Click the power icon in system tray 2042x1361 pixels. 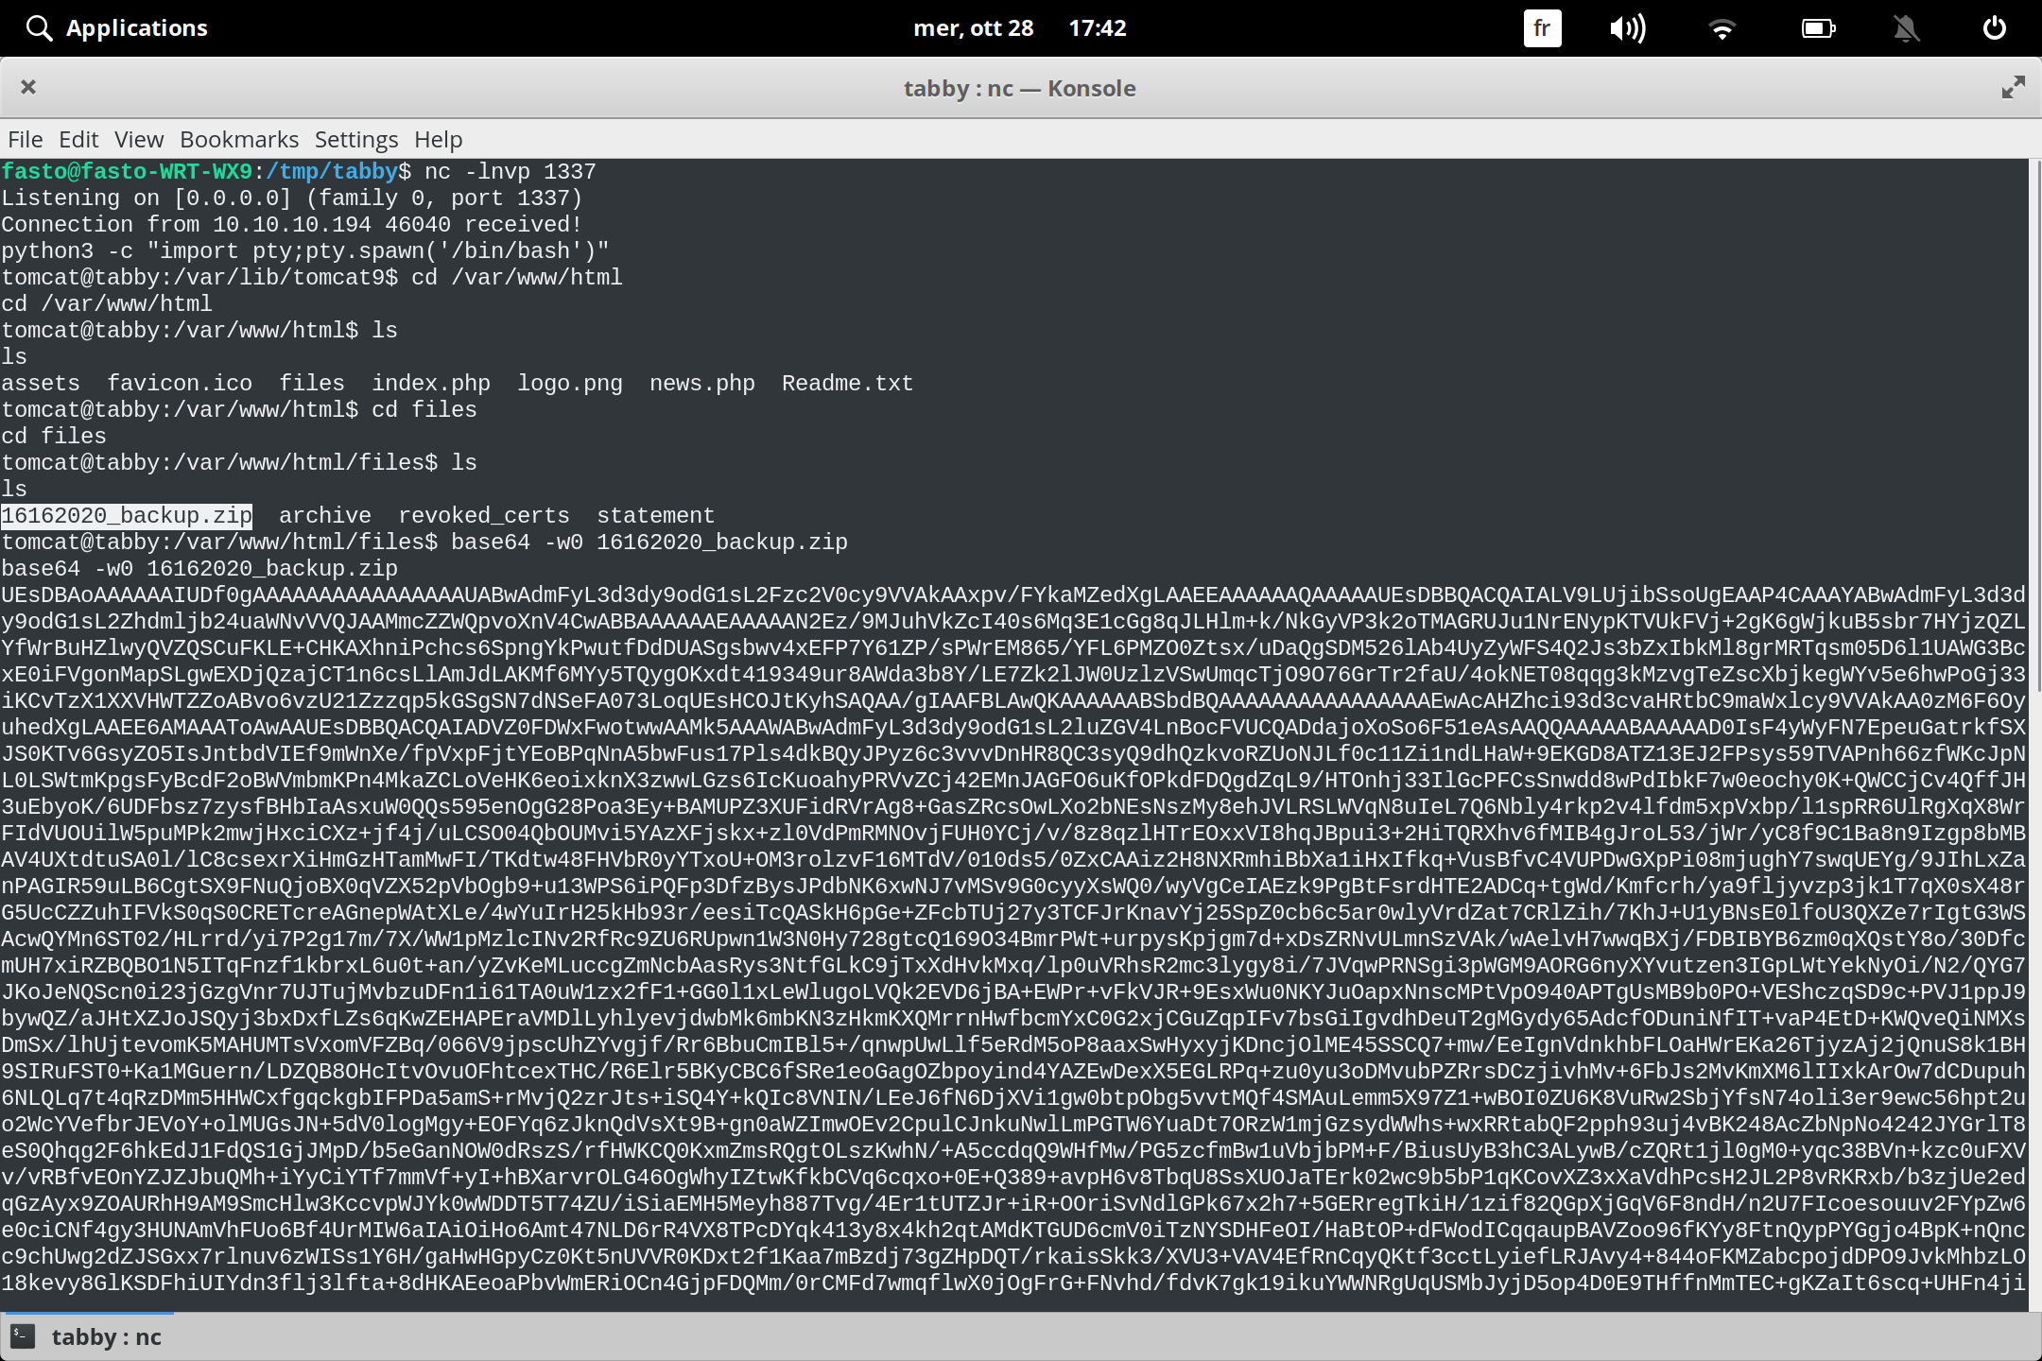[x=1995, y=27]
